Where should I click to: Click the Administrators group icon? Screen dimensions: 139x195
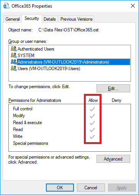[14, 62]
